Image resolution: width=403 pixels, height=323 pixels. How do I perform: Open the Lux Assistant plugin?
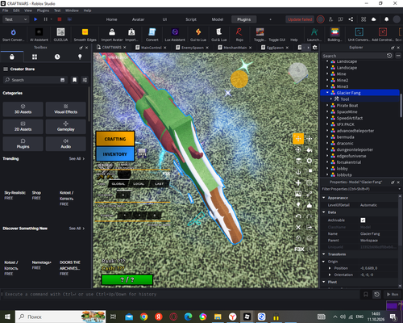(x=175, y=35)
